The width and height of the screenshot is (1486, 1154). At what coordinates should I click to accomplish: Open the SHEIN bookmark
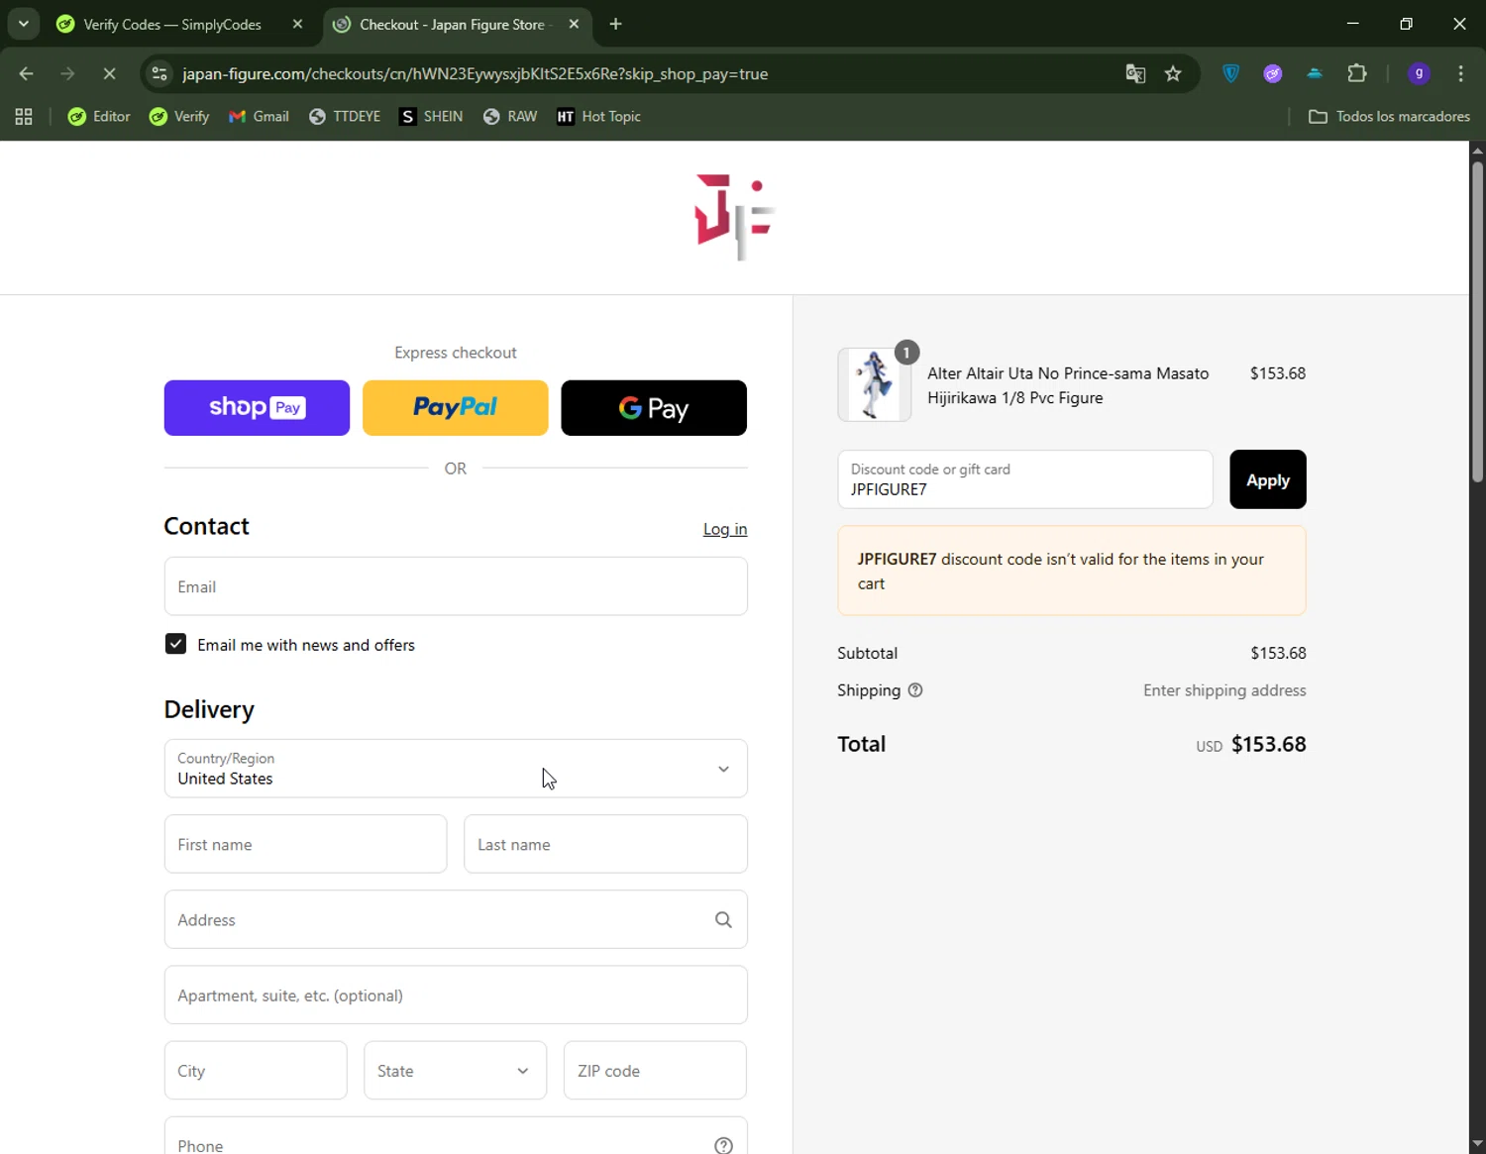click(431, 117)
